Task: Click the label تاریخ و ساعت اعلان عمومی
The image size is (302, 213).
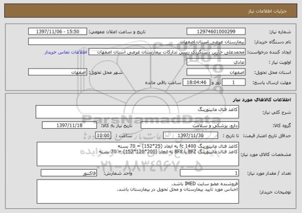Action: point(117,32)
